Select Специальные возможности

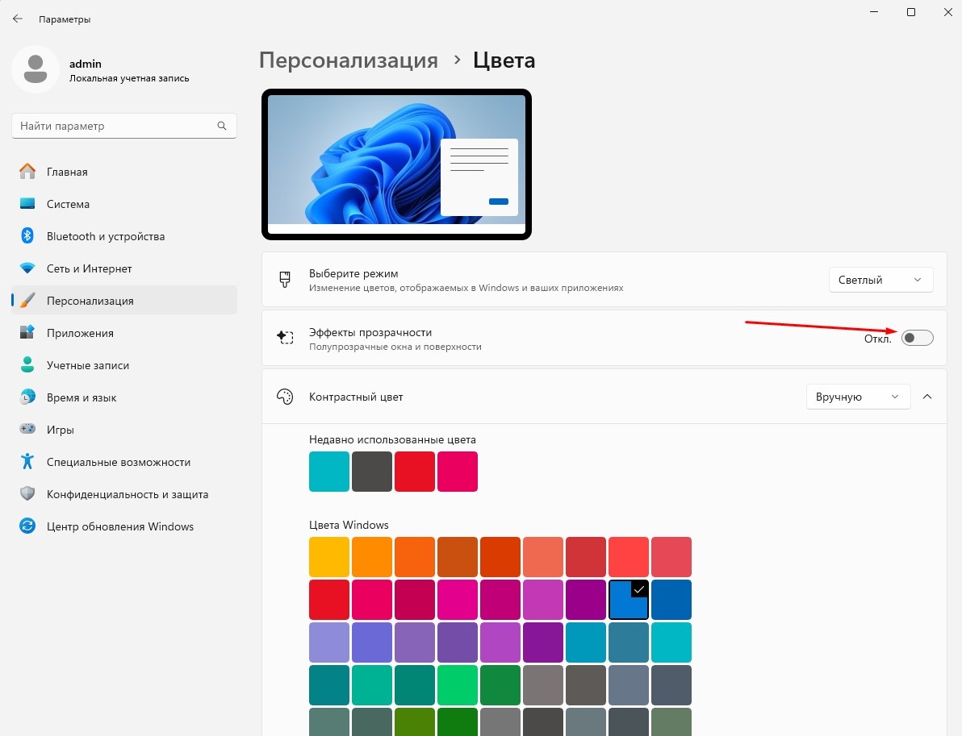[124, 461]
